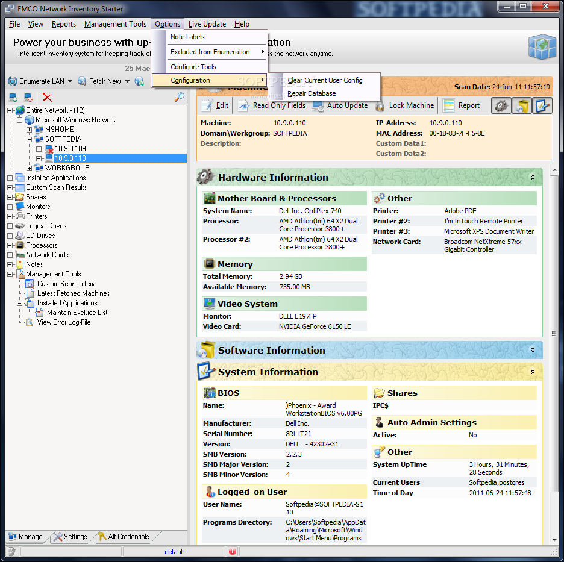Click the Report document icon
This screenshot has width=564, height=562.
point(448,105)
